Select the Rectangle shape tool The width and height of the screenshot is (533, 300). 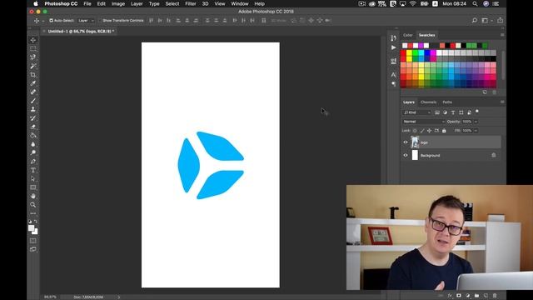pos(33,187)
